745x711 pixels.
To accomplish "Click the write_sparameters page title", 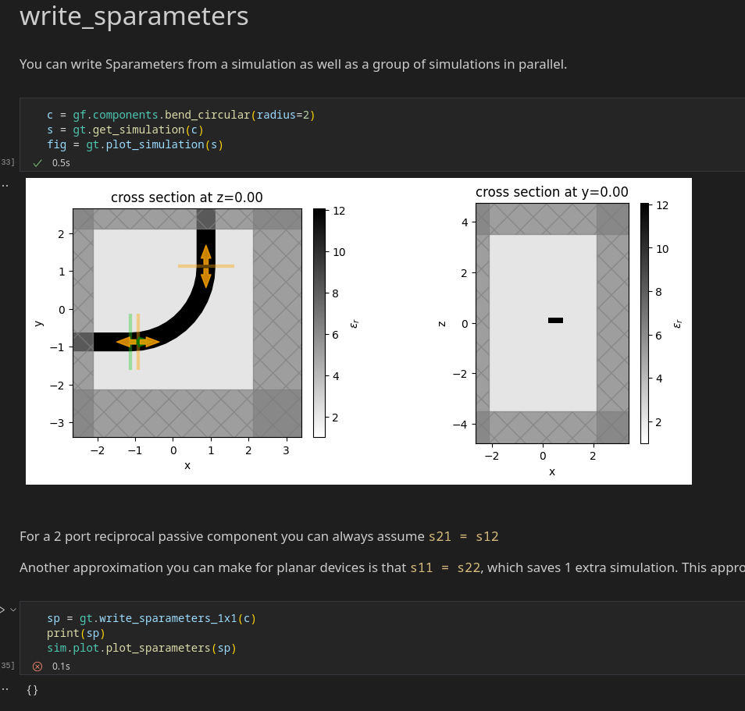I will coord(134,16).
